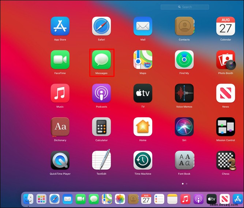Open the Dictionary app

pos(60,127)
